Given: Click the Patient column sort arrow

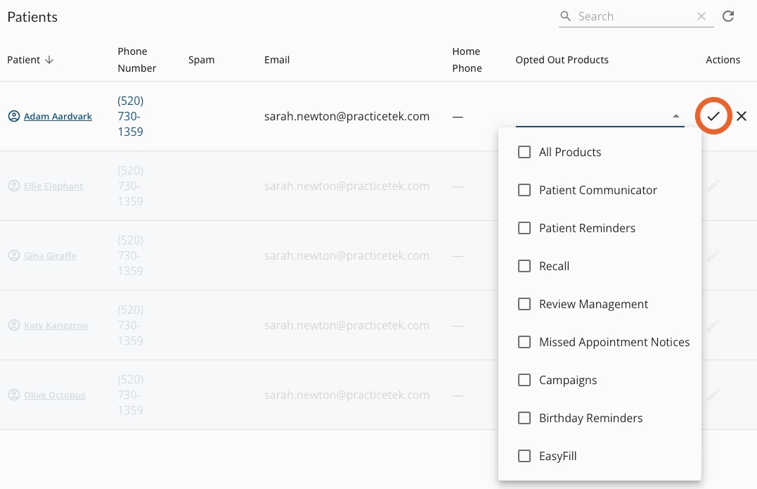Looking at the screenshot, I should (x=49, y=60).
